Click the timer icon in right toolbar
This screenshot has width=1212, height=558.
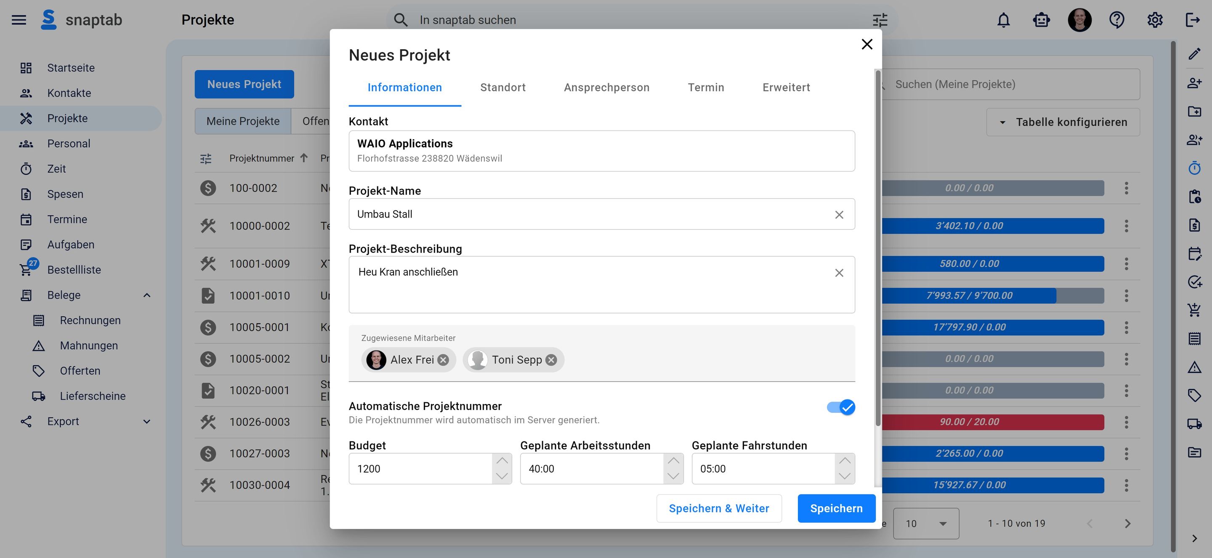pyautogui.click(x=1194, y=168)
